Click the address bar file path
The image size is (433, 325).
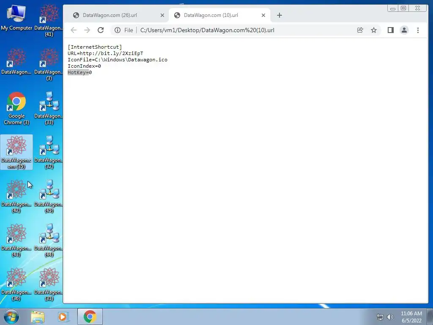[207, 30]
